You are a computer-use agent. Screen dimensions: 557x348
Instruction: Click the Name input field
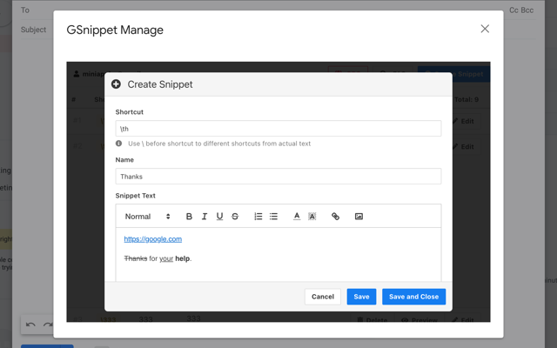click(x=278, y=177)
